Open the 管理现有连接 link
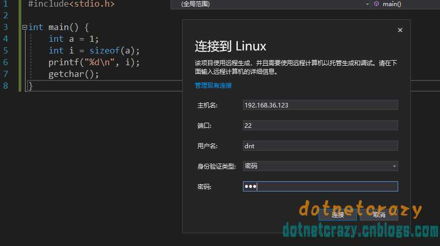The height and width of the screenshot is (246, 440). (213, 86)
